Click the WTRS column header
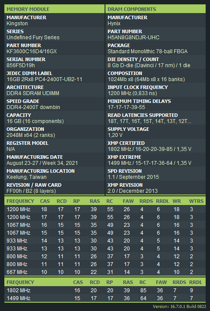This screenshot has height=311, width=210. click(196, 201)
